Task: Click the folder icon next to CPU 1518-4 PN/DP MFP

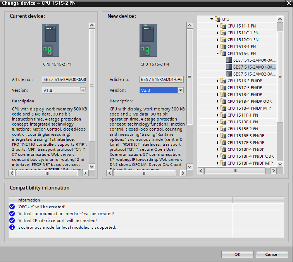Action: pos(223,108)
